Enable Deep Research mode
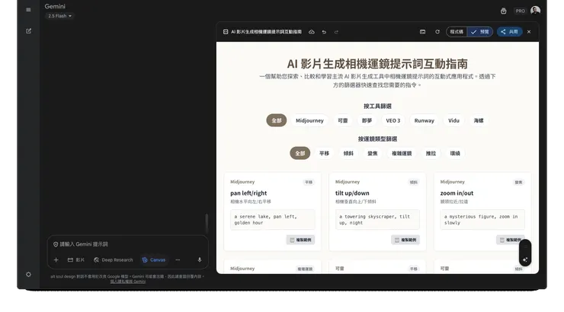Image resolution: width=564 pixels, height=312 pixels. pos(114,259)
